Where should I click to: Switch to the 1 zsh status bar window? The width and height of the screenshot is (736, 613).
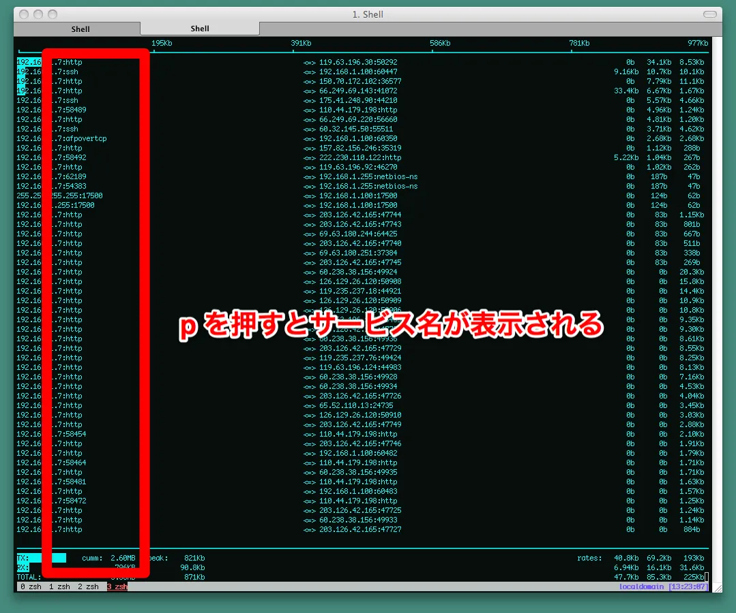click(x=60, y=586)
